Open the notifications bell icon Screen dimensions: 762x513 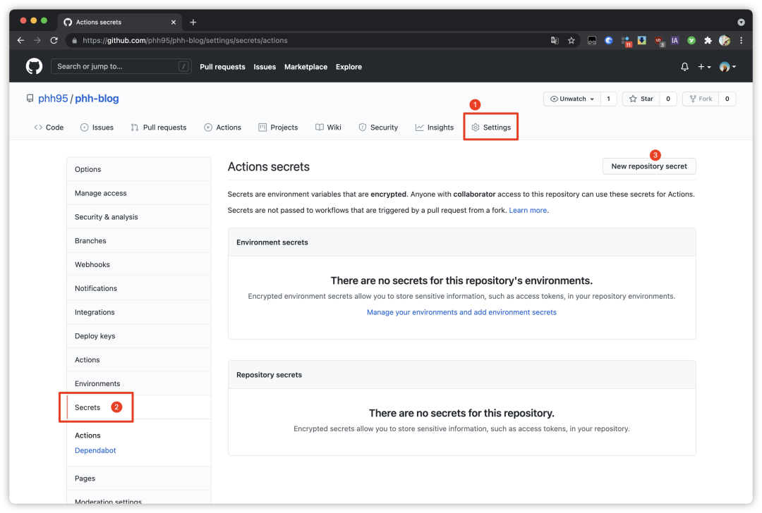pyautogui.click(x=684, y=66)
